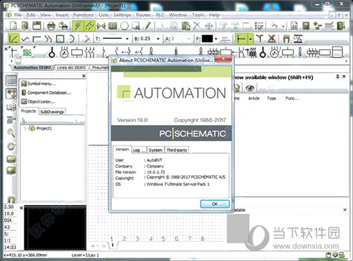Open the System tab in About dialog
Image resolution: width=353 pixels, height=261 pixels.
click(155, 150)
